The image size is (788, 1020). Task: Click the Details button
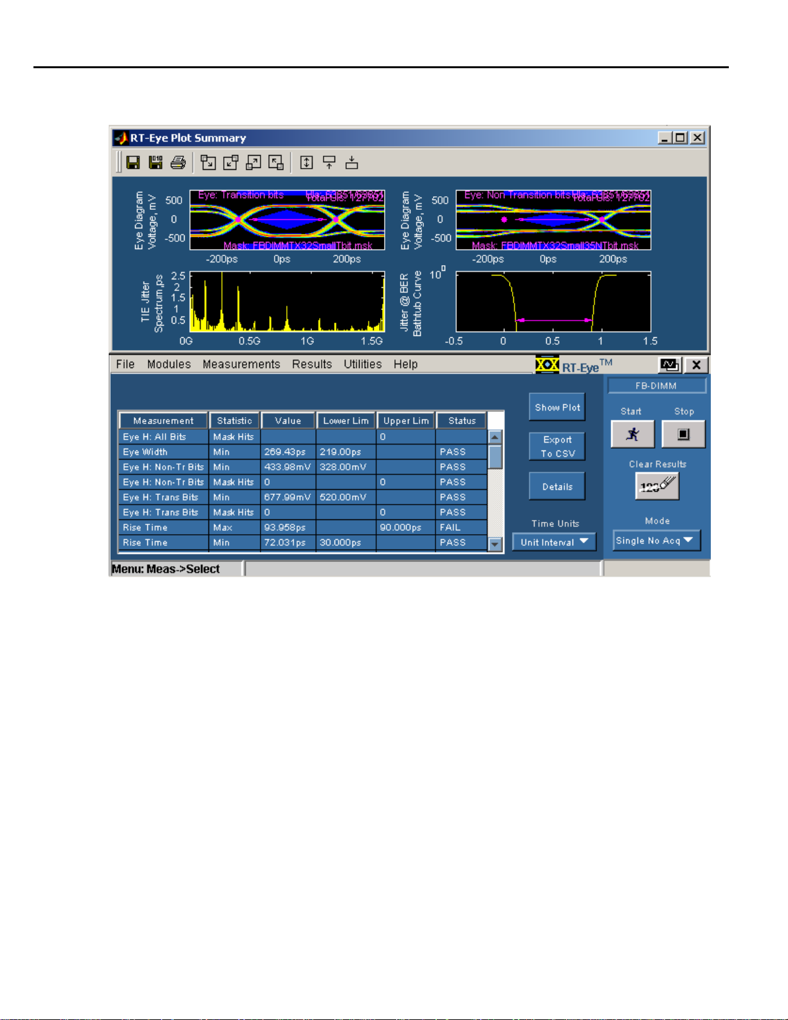pyautogui.click(x=557, y=487)
